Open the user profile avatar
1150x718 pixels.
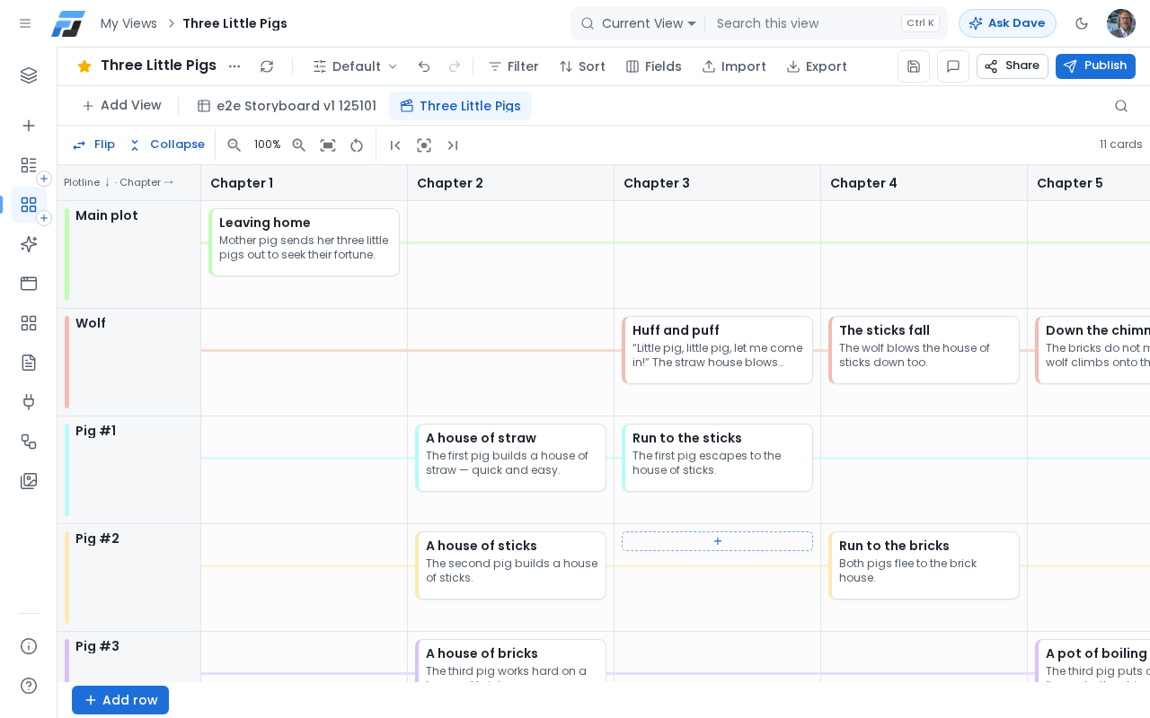click(1121, 23)
